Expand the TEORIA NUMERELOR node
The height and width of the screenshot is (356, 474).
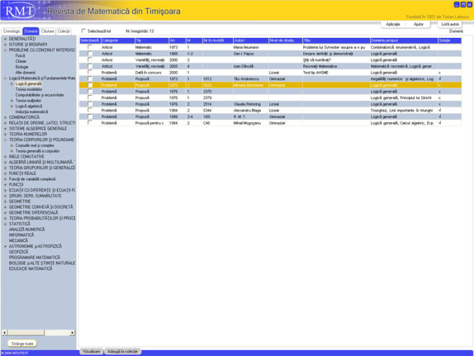[5, 134]
